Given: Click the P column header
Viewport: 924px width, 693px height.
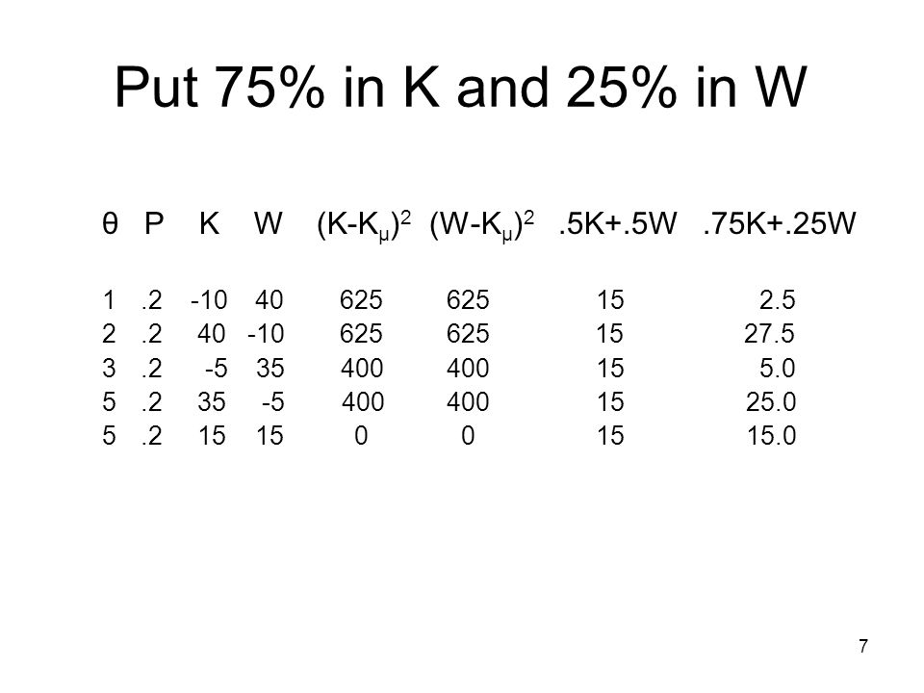Looking at the screenshot, I should (x=154, y=223).
